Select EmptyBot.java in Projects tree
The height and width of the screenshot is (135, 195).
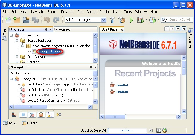(x=49, y=51)
